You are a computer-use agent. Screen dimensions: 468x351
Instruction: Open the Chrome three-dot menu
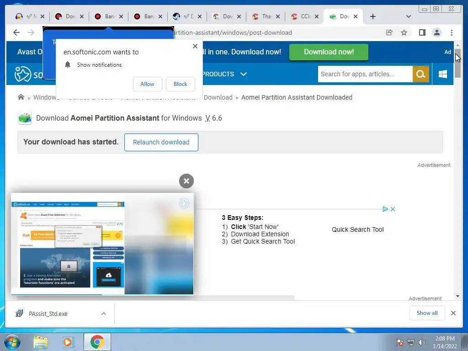click(x=452, y=32)
